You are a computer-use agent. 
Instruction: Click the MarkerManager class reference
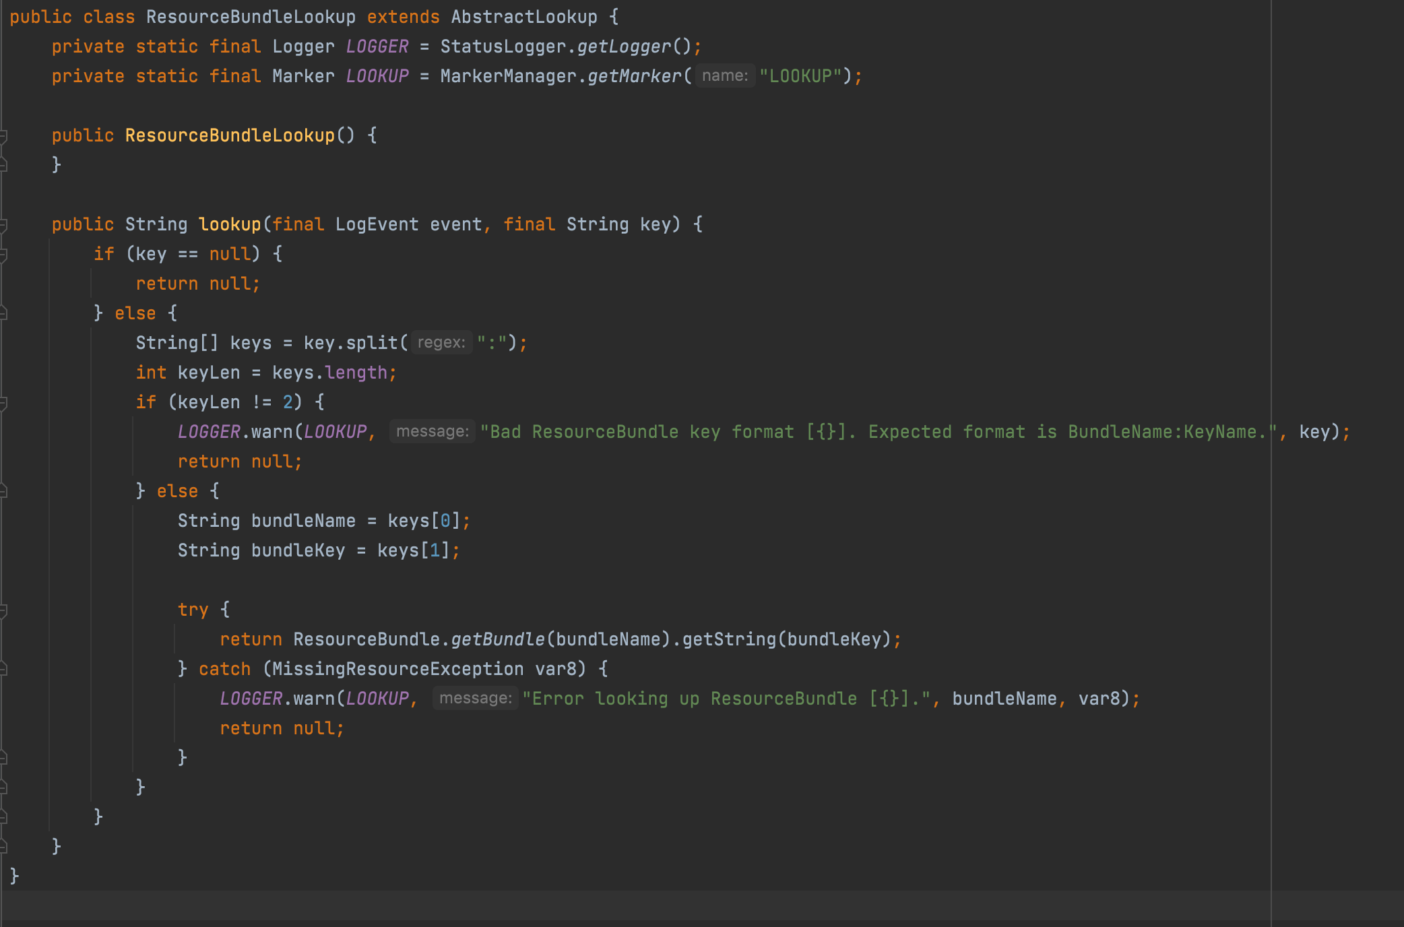pyautogui.click(x=509, y=76)
